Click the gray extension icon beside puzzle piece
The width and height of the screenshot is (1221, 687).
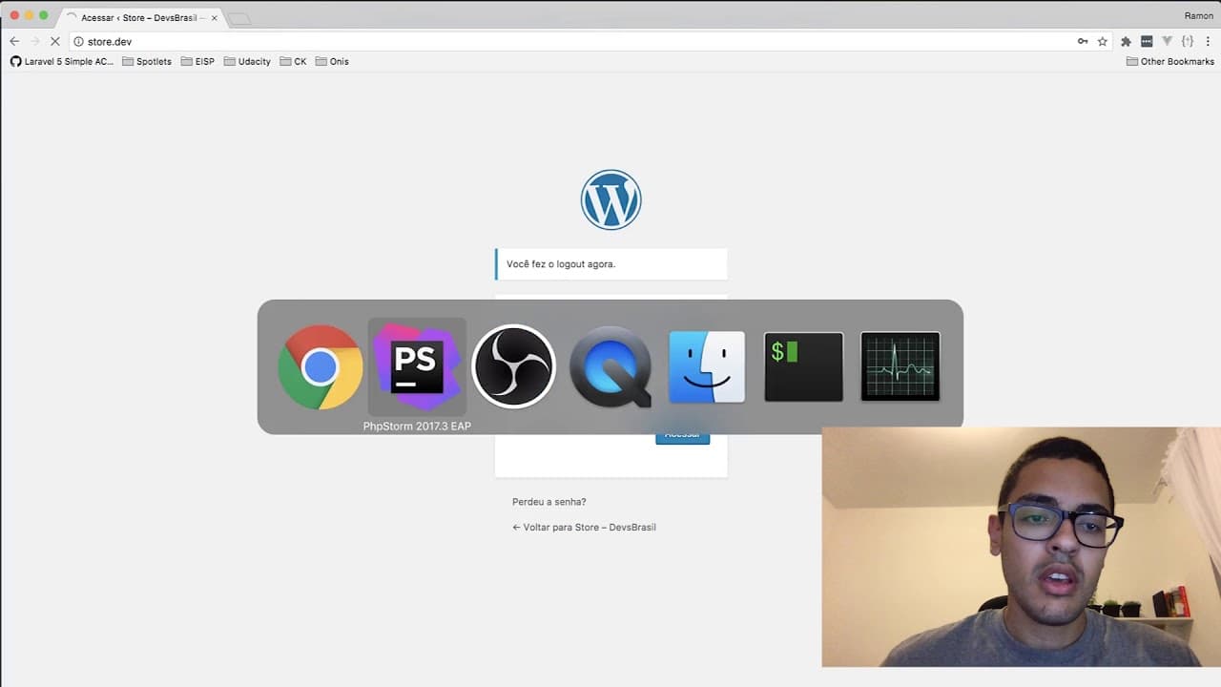[x=1147, y=41]
